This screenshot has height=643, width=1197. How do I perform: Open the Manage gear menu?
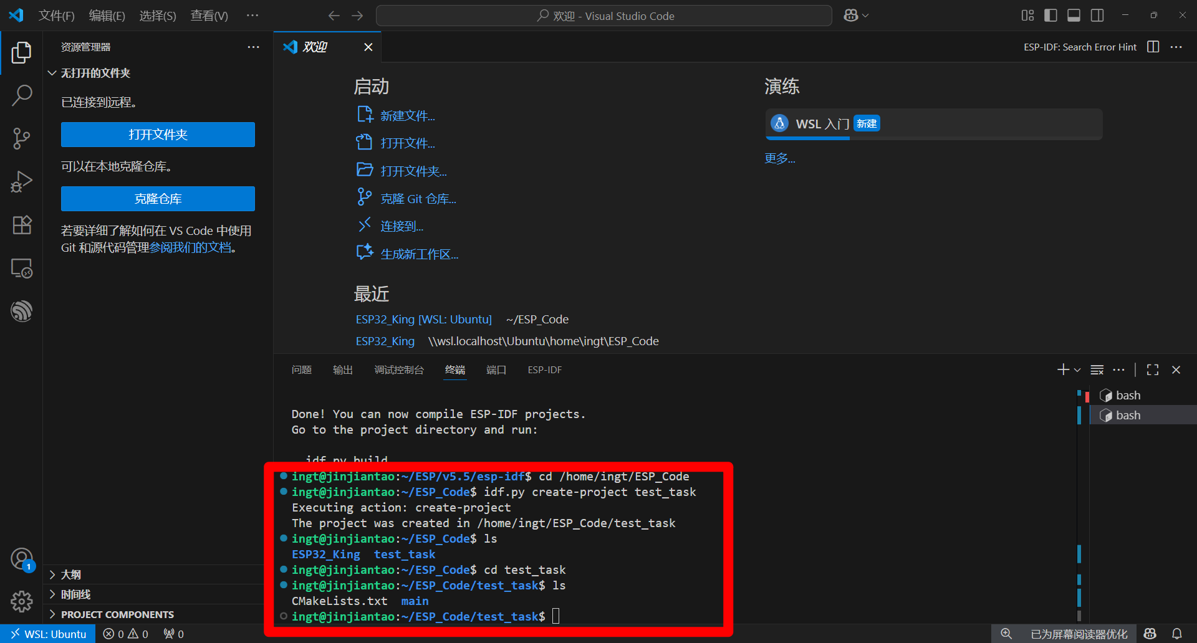click(21, 601)
